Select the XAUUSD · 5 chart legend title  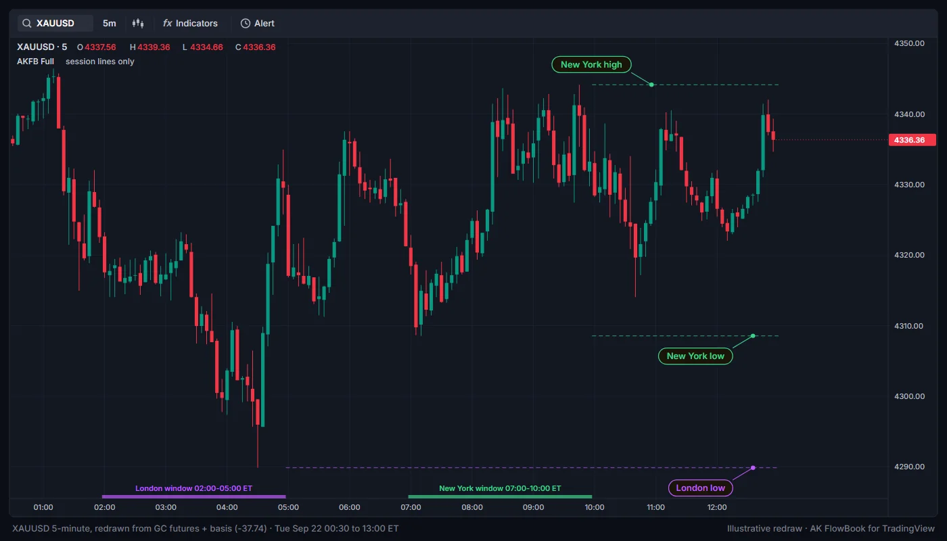click(42, 47)
